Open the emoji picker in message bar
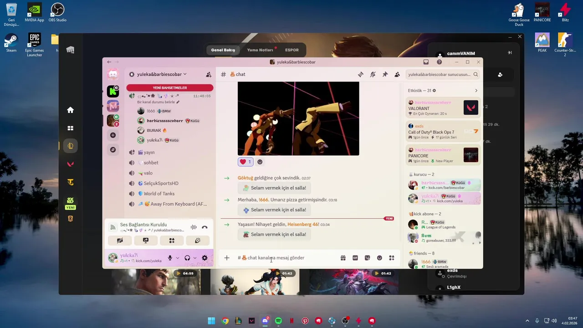Viewport: 583px width, 328px height. (379, 258)
